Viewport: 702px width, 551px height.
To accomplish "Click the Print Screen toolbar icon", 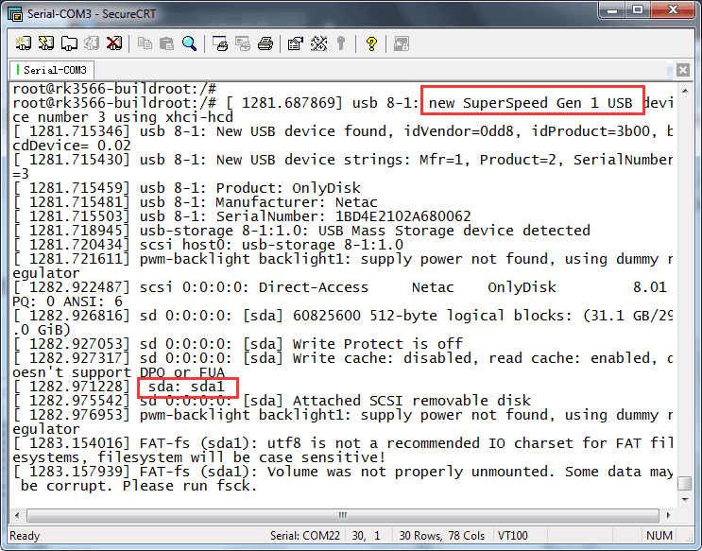I will pos(220,43).
